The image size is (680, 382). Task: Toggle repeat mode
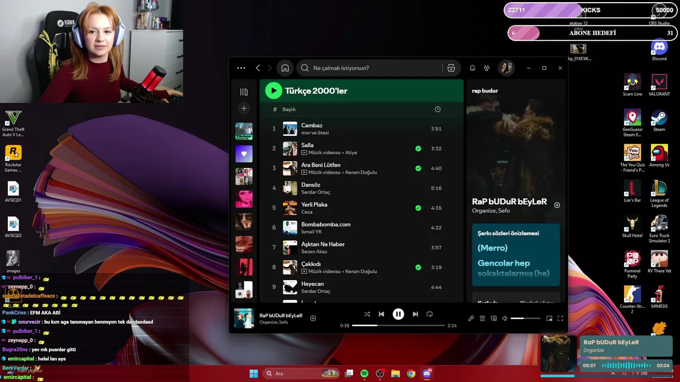tap(430, 314)
